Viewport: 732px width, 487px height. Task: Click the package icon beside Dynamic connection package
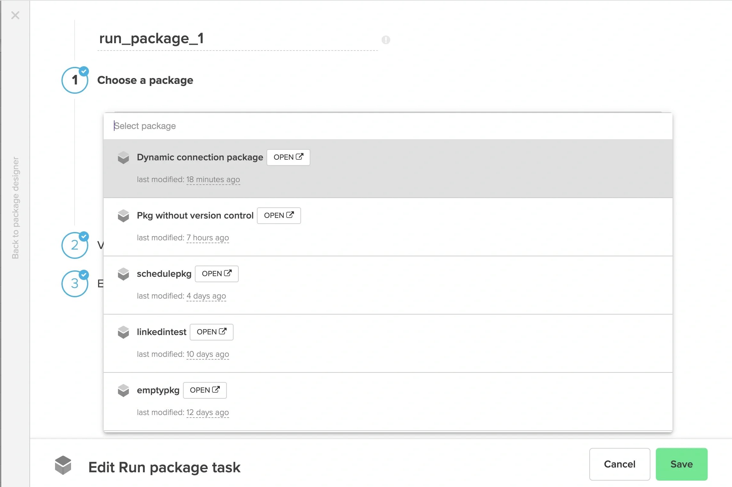123,157
